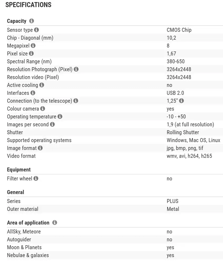Viewport: 223px width, 261px height.
Task: Click the Image format info icon
Action: click(x=40, y=148)
